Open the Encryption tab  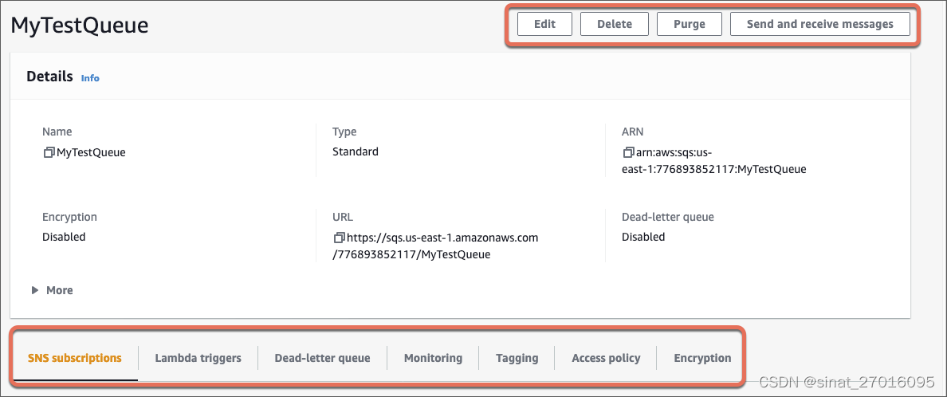click(x=702, y=358)
